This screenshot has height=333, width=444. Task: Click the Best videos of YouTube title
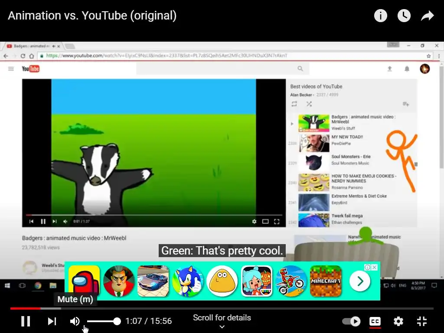(x=316, y=87)
